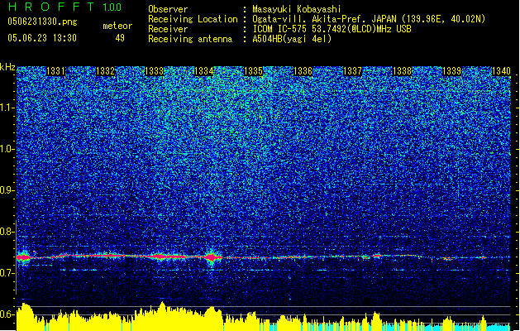Click the Ogata-vill. Akita-Pref. JAPAN location text
The height and width of the screenshot is (331, 520).
(369, 19)
